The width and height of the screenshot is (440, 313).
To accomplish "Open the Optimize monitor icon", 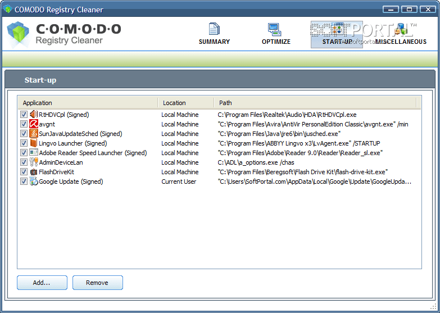I will click(x=274, y=29).
